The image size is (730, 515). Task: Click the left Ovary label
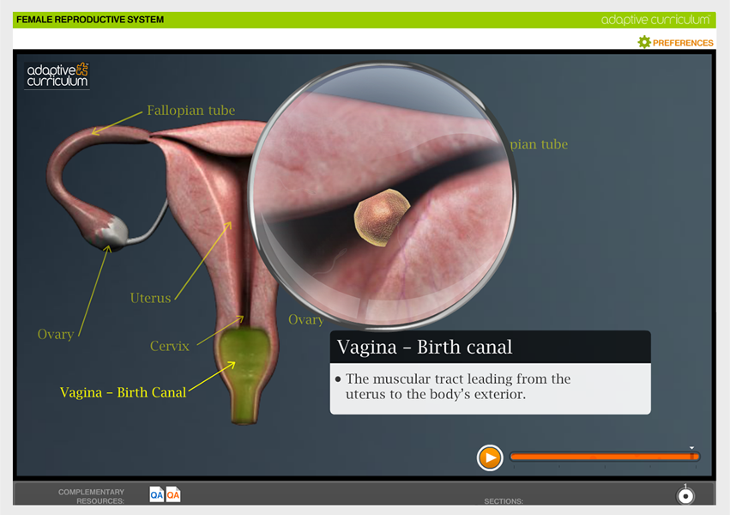coord(55,335)
